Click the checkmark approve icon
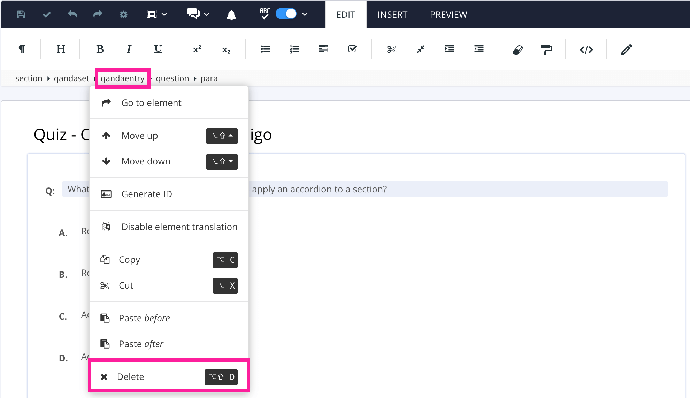The height and width of the screenshot is (398, 690). pos(47,14)
